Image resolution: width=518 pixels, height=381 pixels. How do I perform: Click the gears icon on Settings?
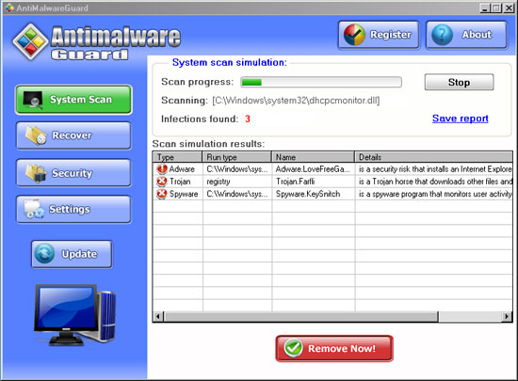34,209
